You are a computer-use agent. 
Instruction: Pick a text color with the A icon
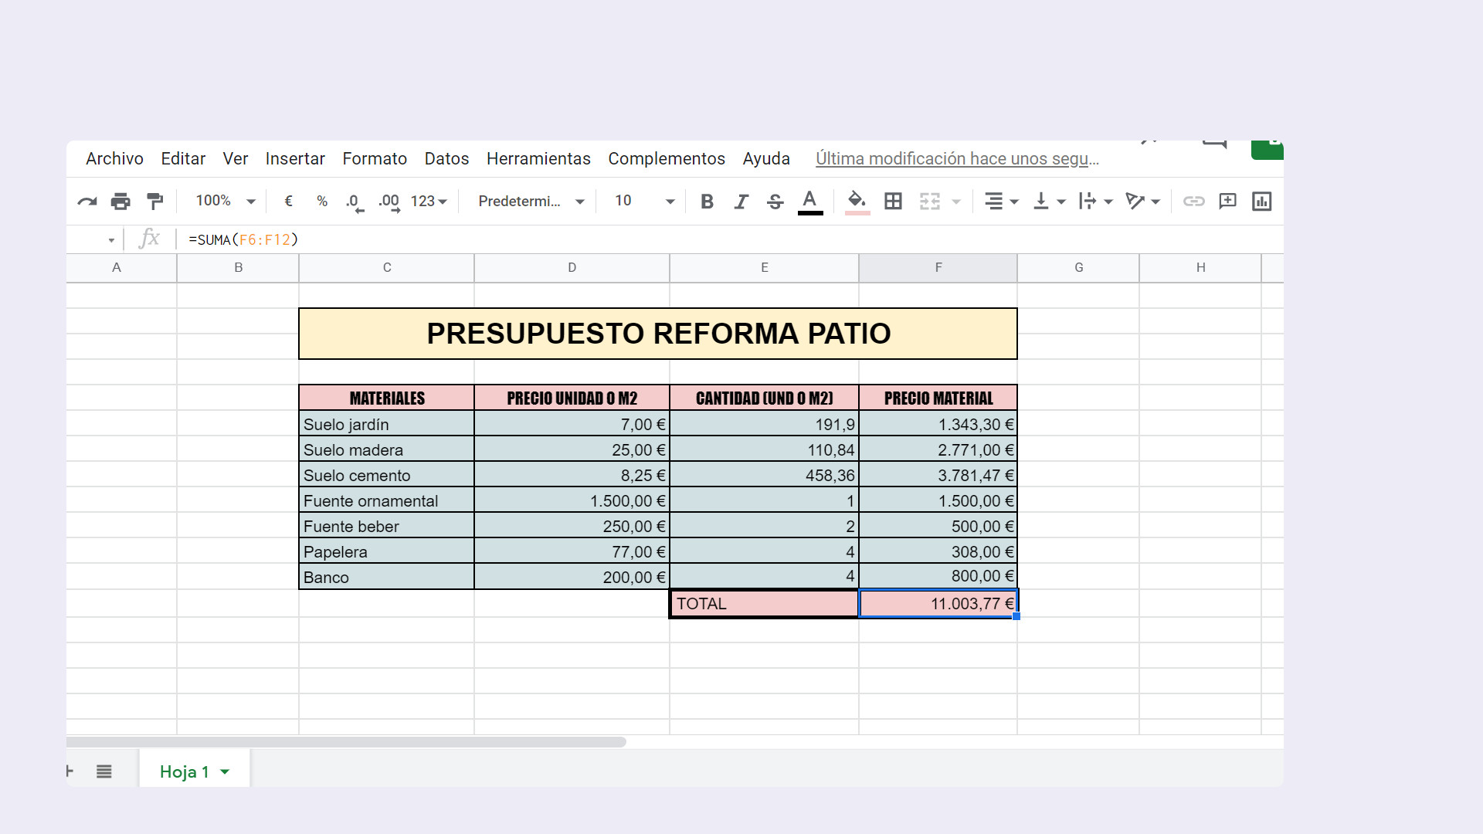pyautogui.click(x=809, y=201)
